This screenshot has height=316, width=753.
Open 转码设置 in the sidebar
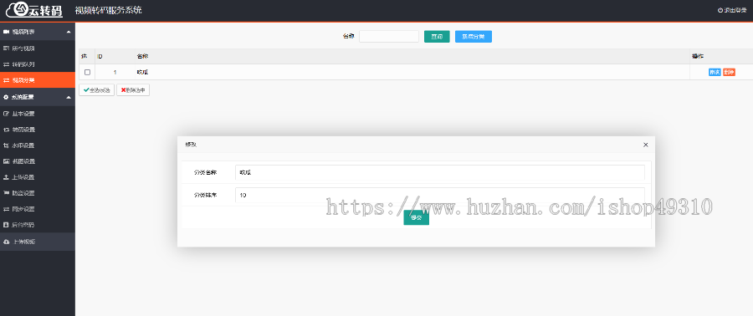pos(38,130)
